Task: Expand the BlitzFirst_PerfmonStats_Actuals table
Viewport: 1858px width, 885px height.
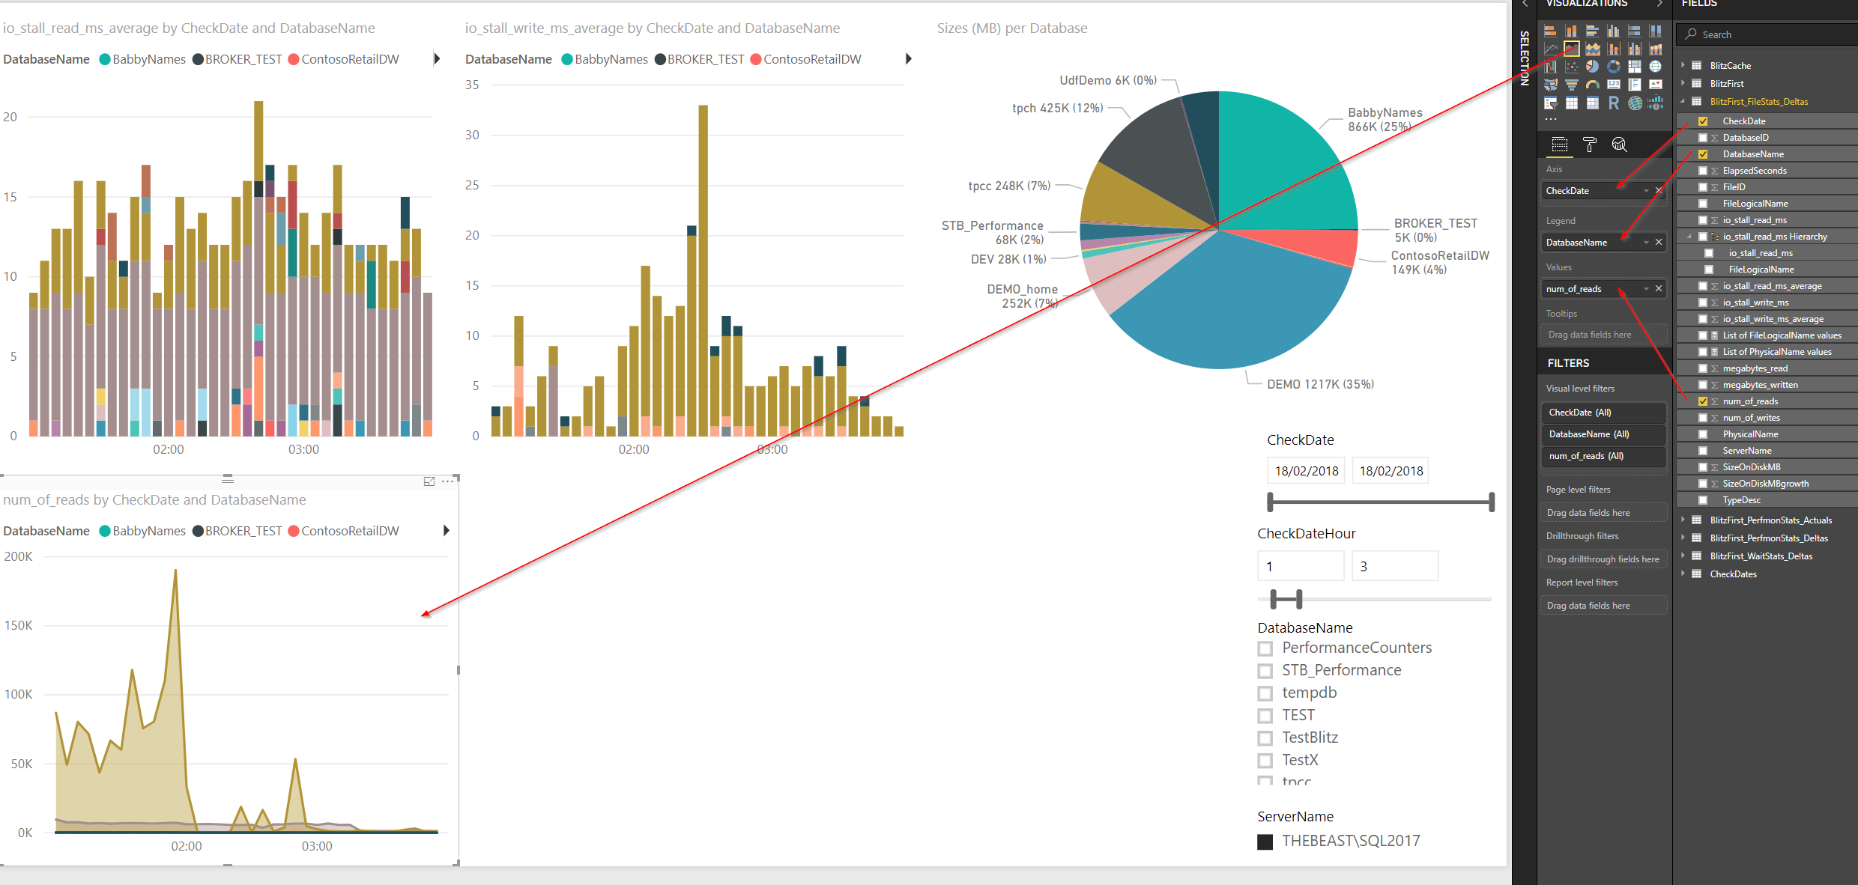Action: point(1683,520)
